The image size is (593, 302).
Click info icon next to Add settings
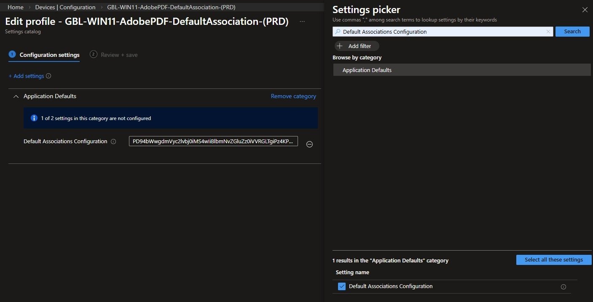pyautogui.click(x=48, y=76)
